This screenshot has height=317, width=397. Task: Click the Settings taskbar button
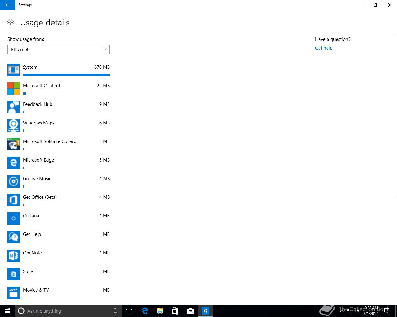[x=206, y=311]
